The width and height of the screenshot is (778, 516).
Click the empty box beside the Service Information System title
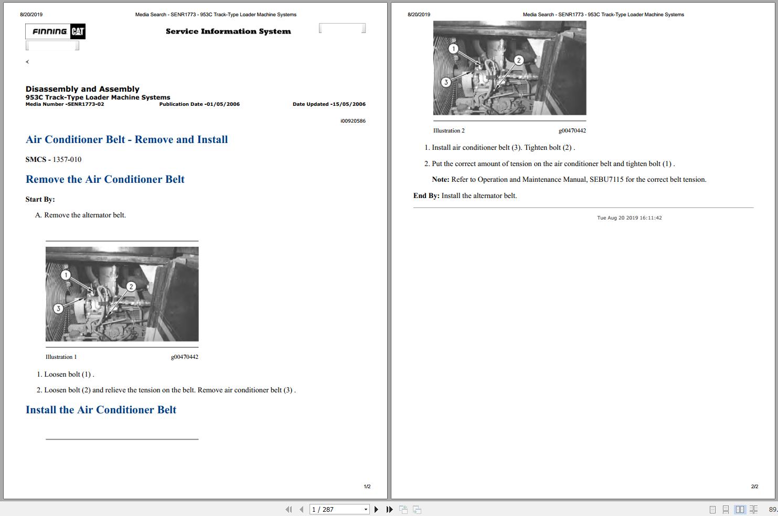pos(342,28)
